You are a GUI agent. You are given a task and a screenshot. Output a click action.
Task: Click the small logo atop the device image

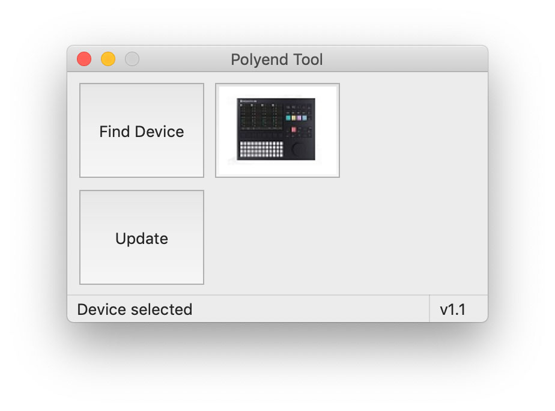tap(248, 101)
